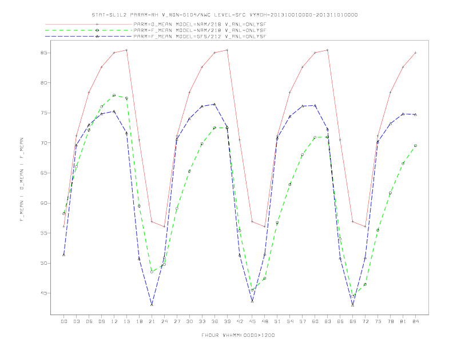Click red observed plus data point at hour 15
453x350 pixels.
pos(126,50)
